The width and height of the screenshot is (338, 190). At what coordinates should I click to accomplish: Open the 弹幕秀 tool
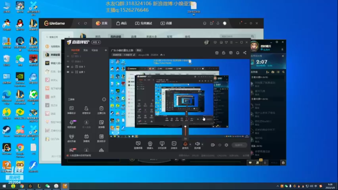86,138
